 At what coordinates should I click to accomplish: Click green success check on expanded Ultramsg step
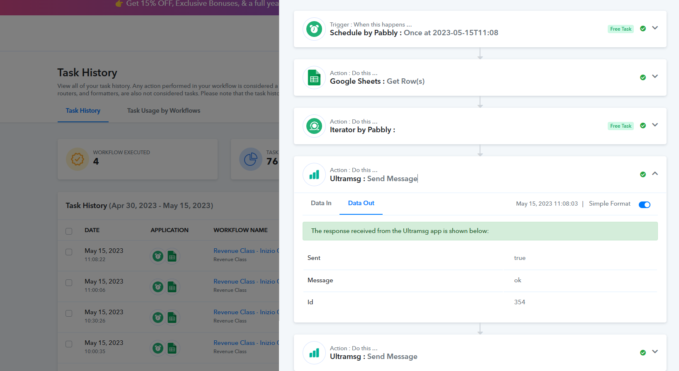643,175
